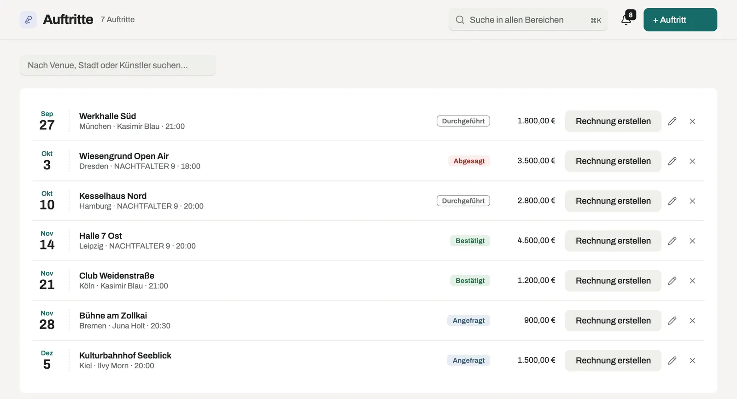This screenshot has height=399, width=737.
Task: Create invoice for Werkhalle Süd
Action: (x=613, y=121)
